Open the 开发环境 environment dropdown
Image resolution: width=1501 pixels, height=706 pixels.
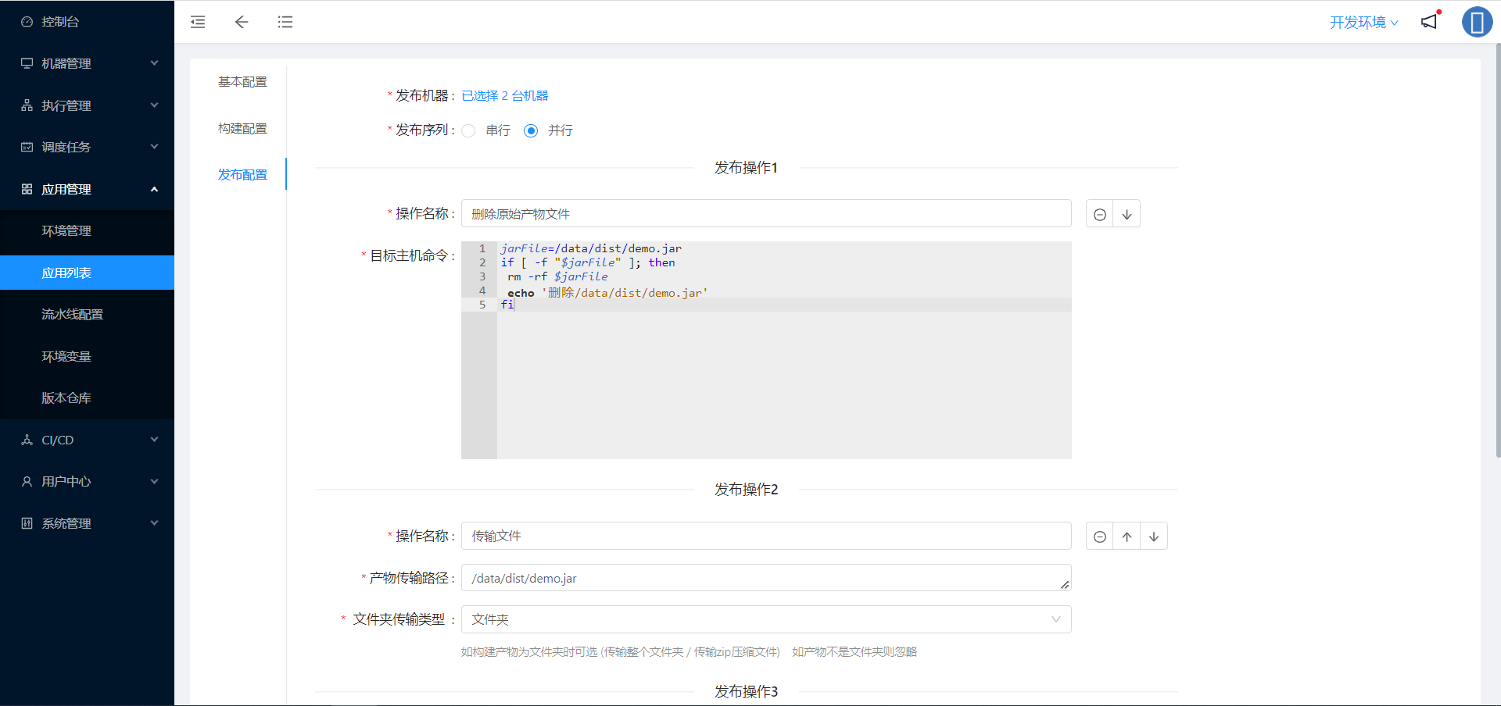[x=1363, y=22]
